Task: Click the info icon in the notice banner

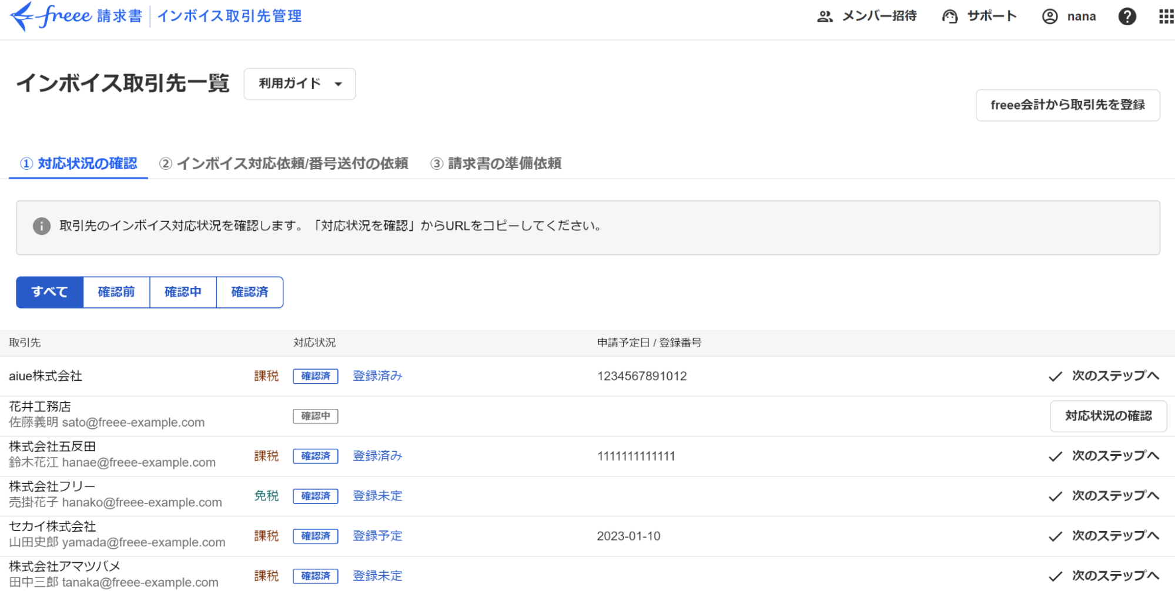Action: tap(41, 226)
